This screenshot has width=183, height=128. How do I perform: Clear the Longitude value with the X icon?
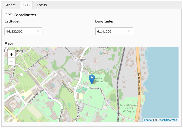(129, 31)
